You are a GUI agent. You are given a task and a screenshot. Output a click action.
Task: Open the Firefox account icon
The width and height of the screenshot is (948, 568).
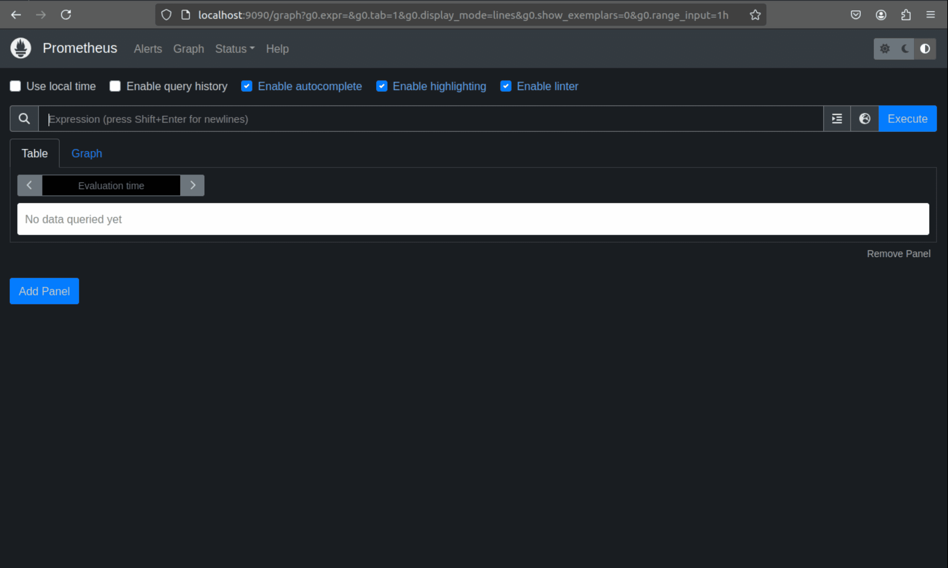pos(881,15)
